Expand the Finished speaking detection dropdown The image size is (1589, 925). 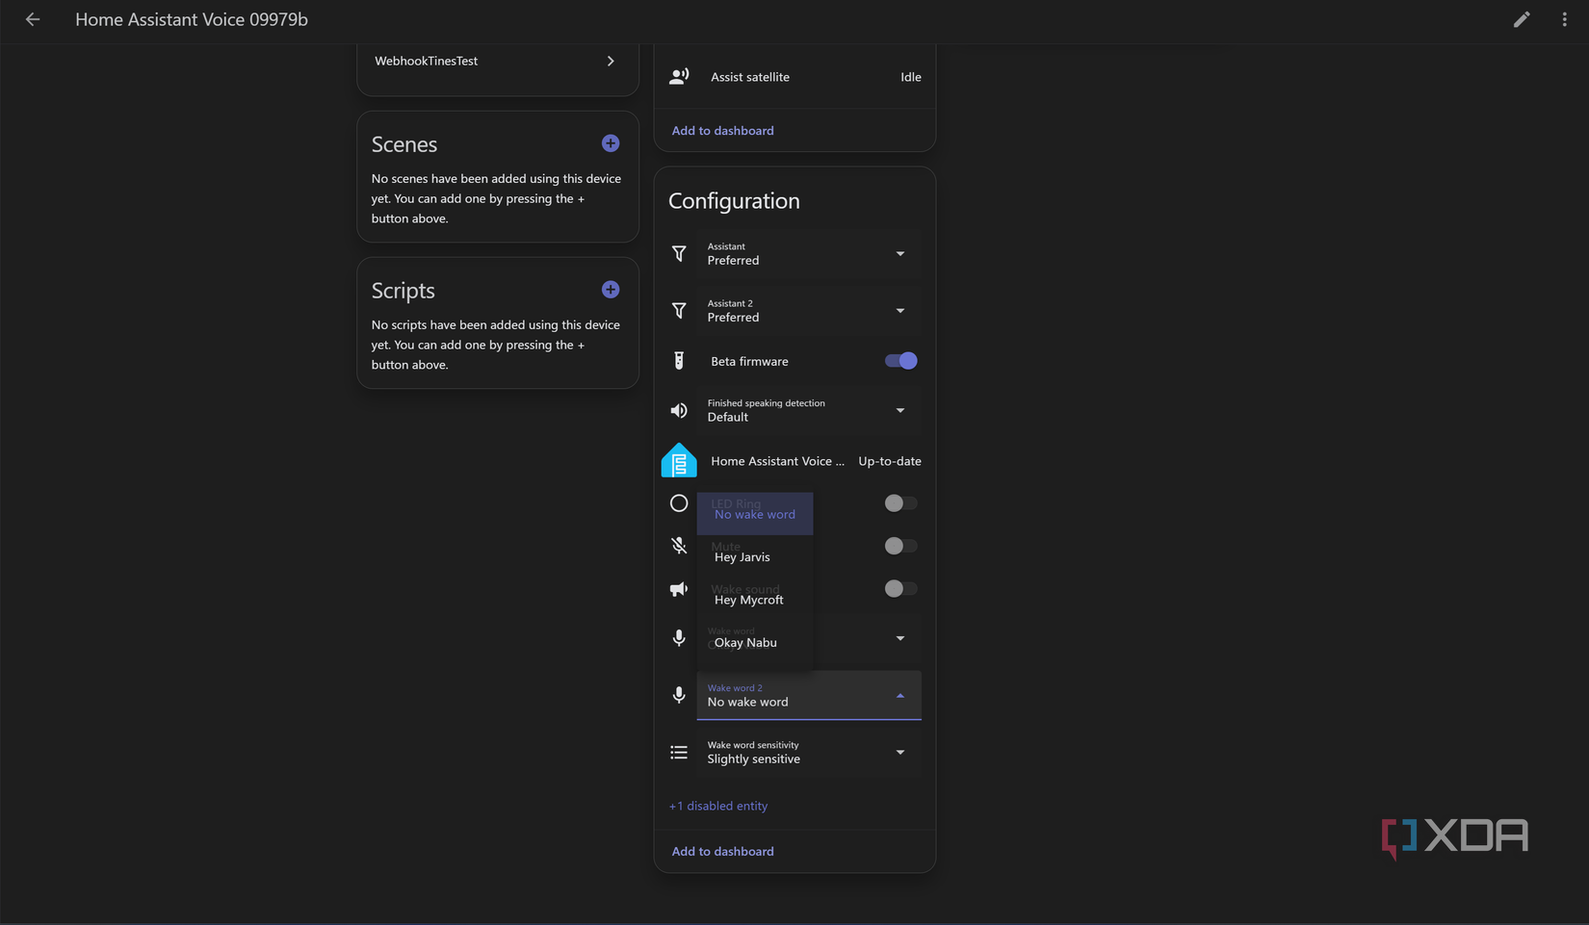tap(808, 411)
